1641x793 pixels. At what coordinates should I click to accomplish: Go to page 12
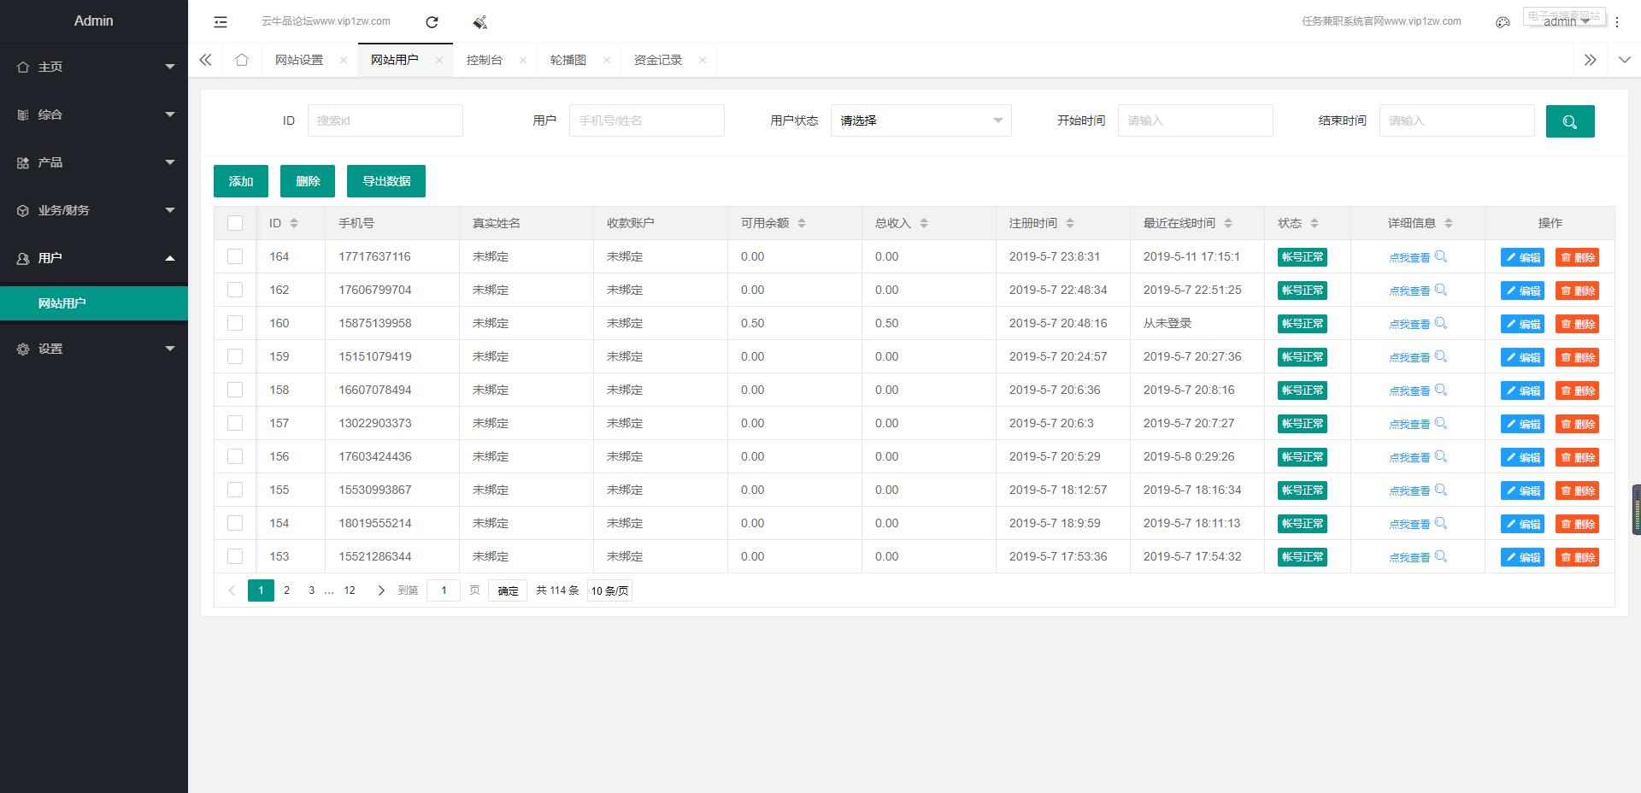350,590
